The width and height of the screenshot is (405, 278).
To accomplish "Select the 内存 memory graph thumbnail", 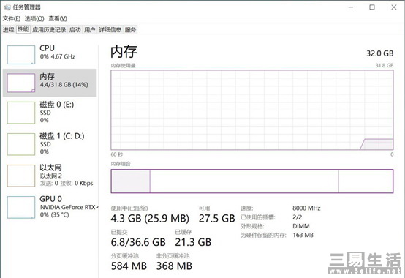I will 21,83.
